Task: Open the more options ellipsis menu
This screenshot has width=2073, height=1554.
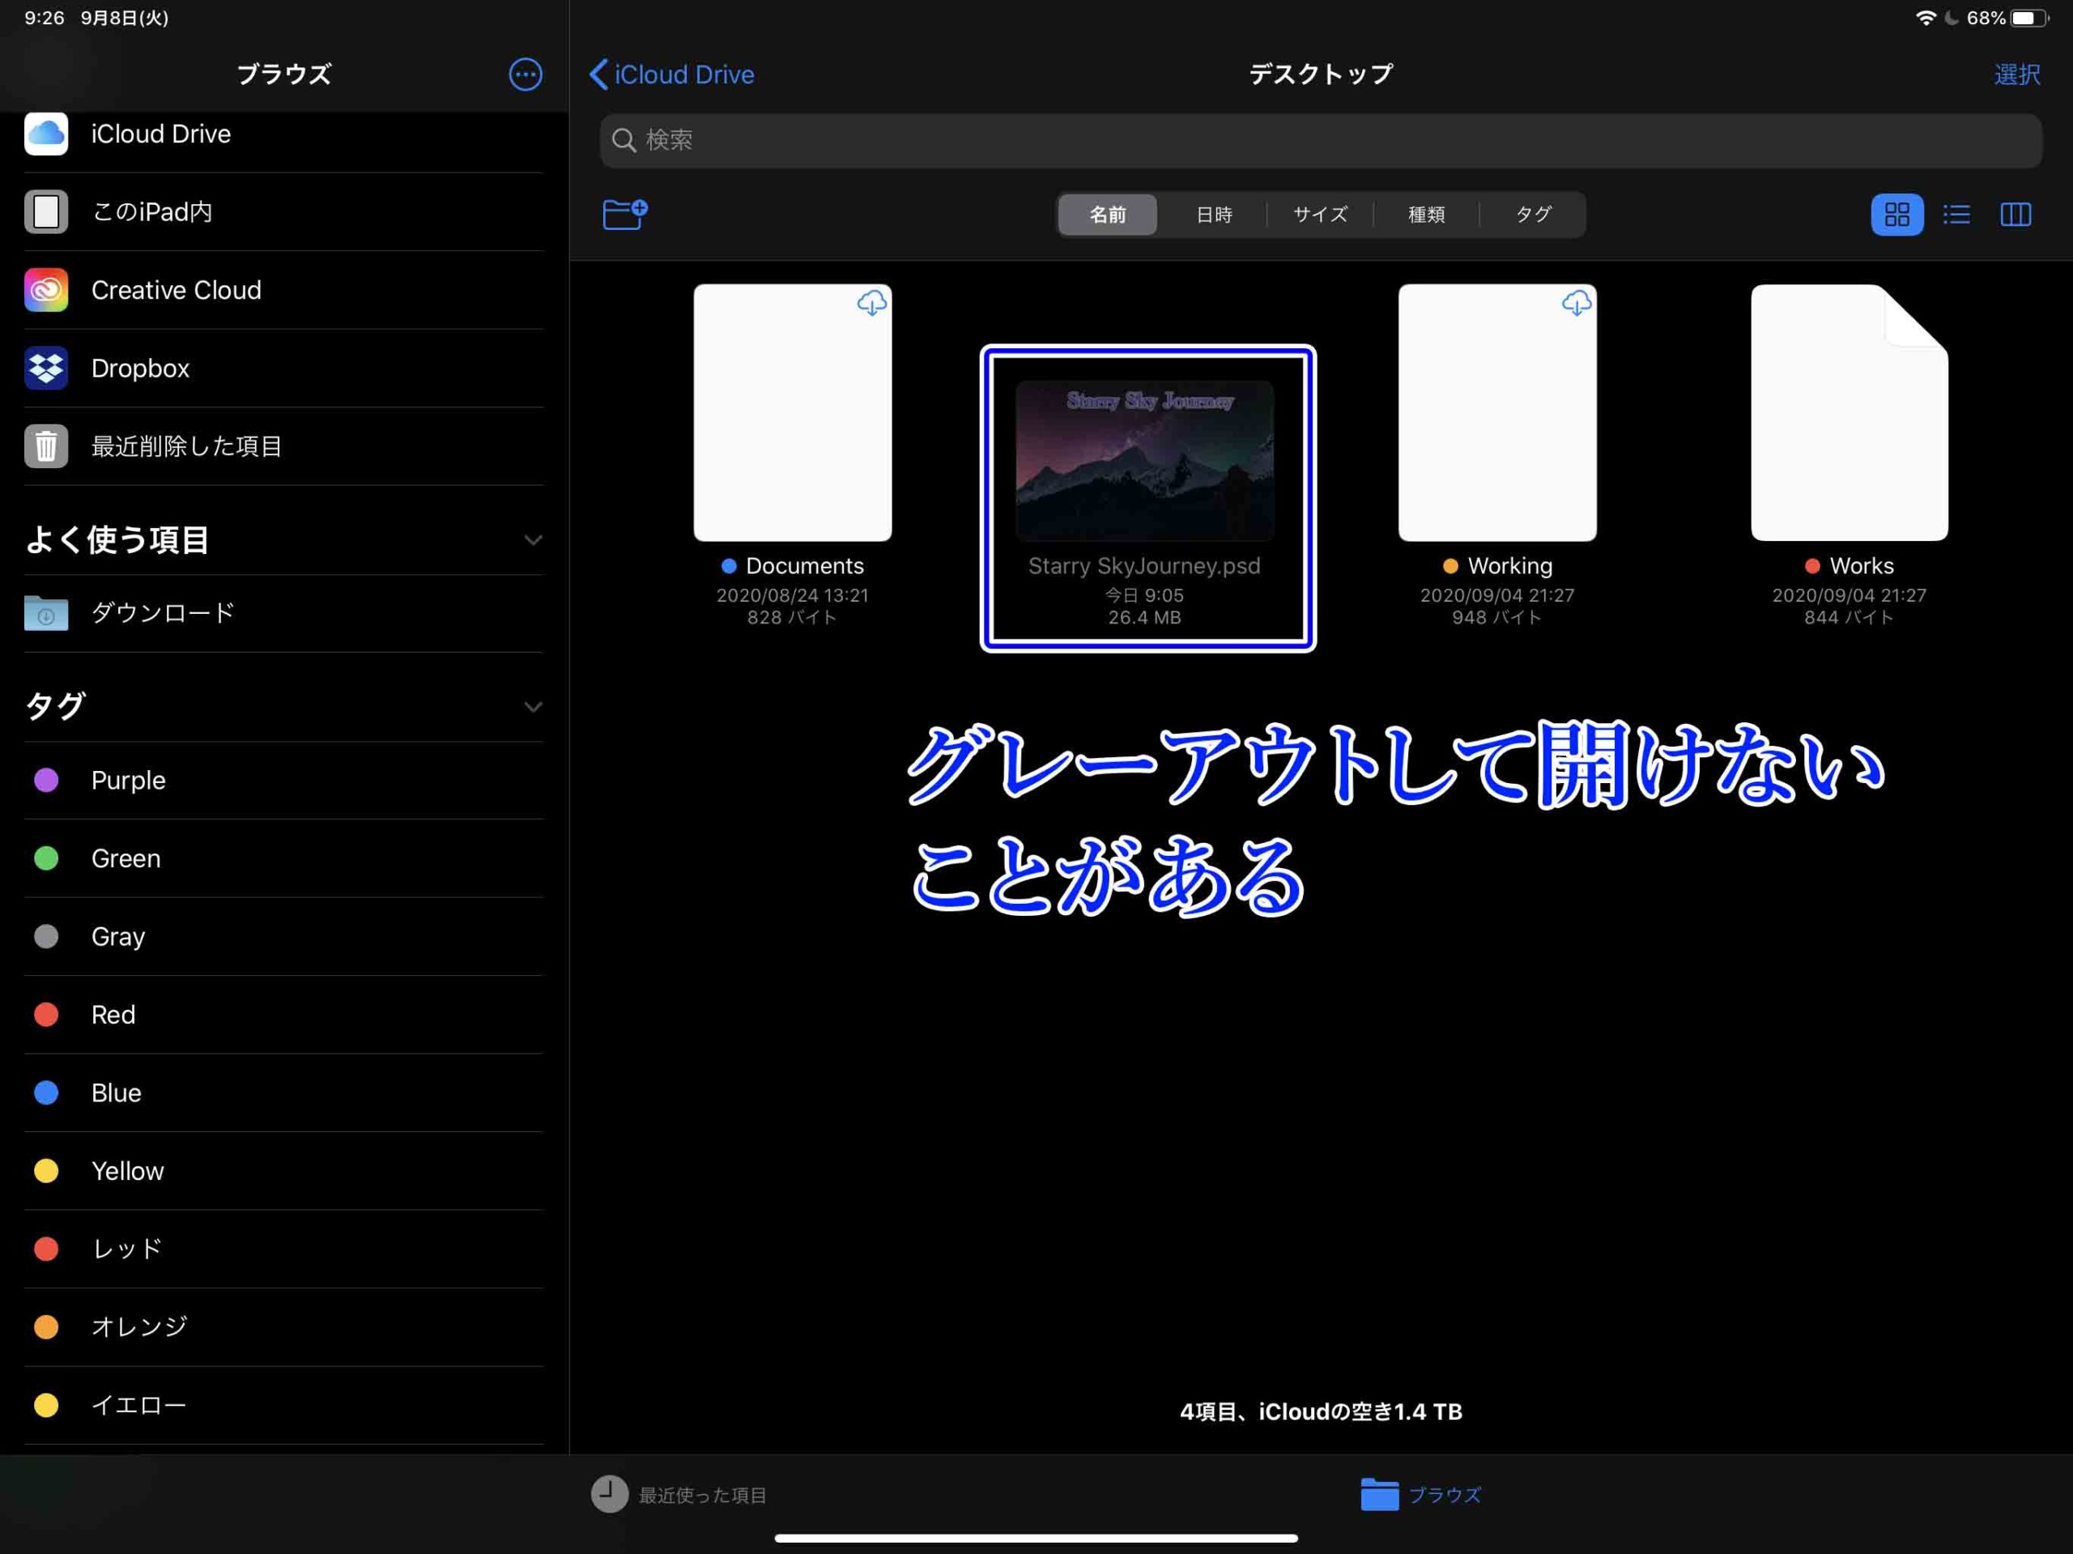Action: point(525,74)
